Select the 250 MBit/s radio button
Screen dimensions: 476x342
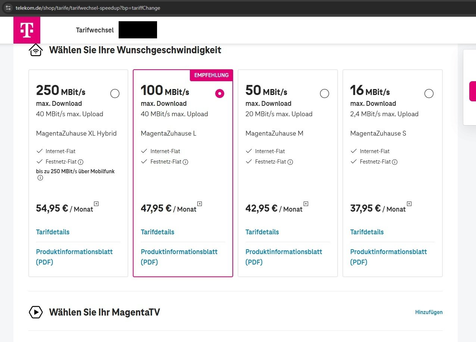[x=115, y=94]
